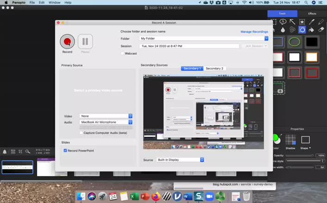The width and height of the screenshot is (327, 203).
Task: Open the Effects tab
Action: click(312, 13)
